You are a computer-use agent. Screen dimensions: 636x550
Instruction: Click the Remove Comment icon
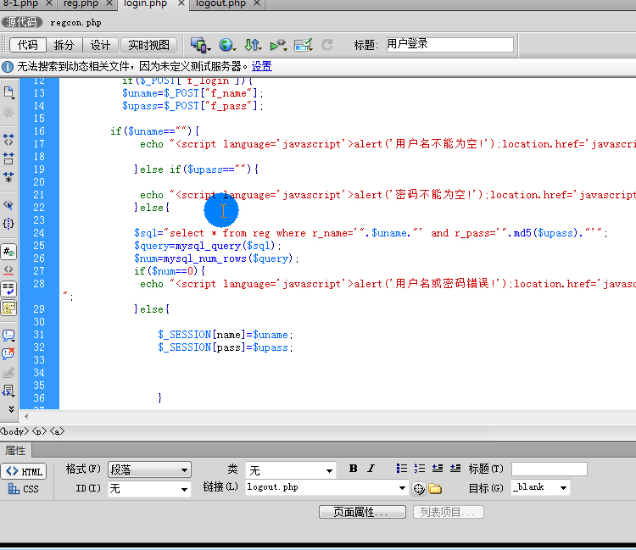(8, 353)
